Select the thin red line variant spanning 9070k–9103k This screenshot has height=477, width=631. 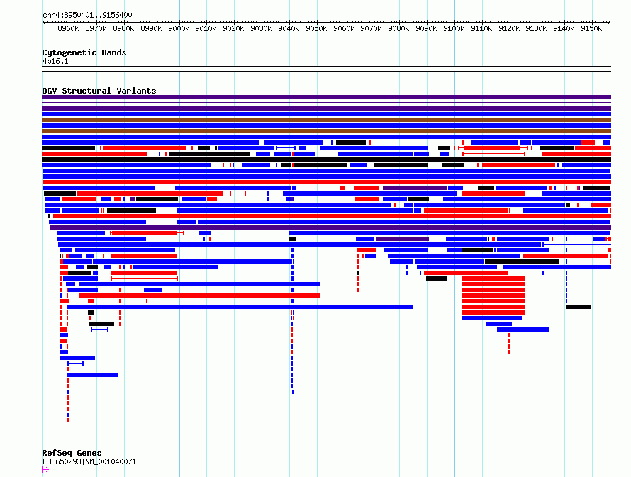(x=416, y=142)
